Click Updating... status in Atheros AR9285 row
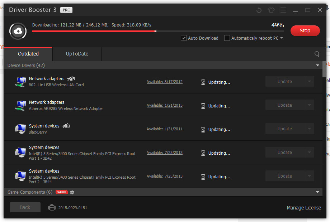This screenshot has height=222, width=330. (219, 106)
